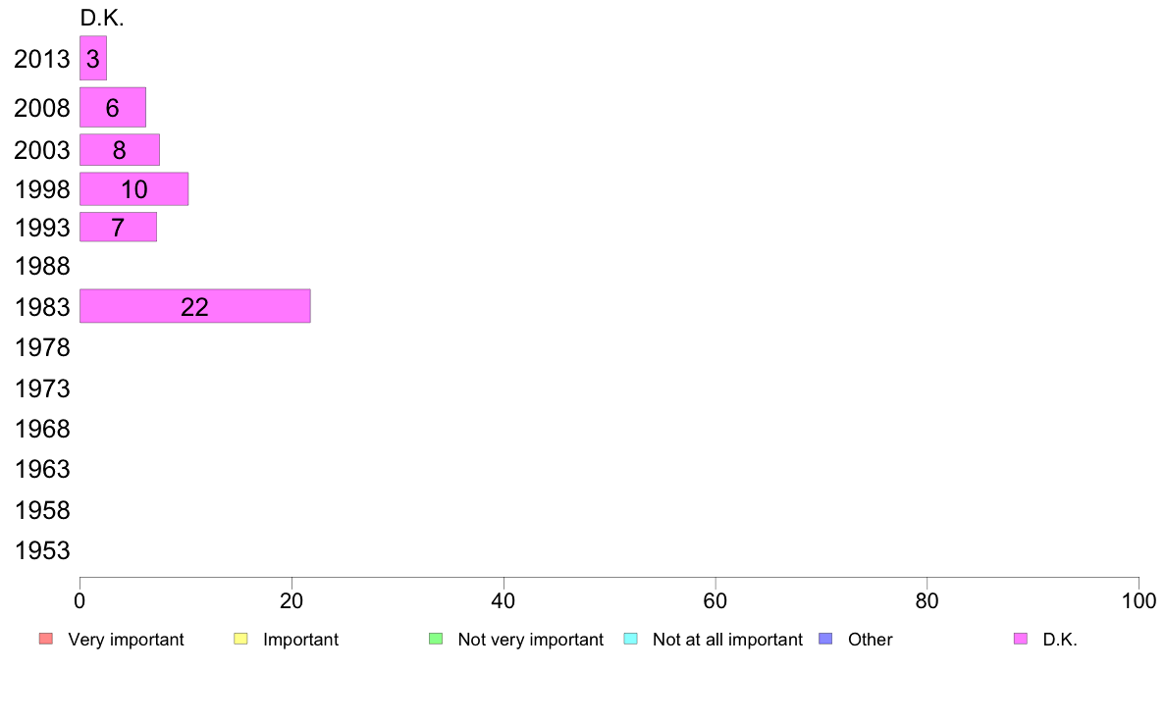
Task: Click the yellow Important legend swatch
Action: pyautogui.click(x=240, y=639)
